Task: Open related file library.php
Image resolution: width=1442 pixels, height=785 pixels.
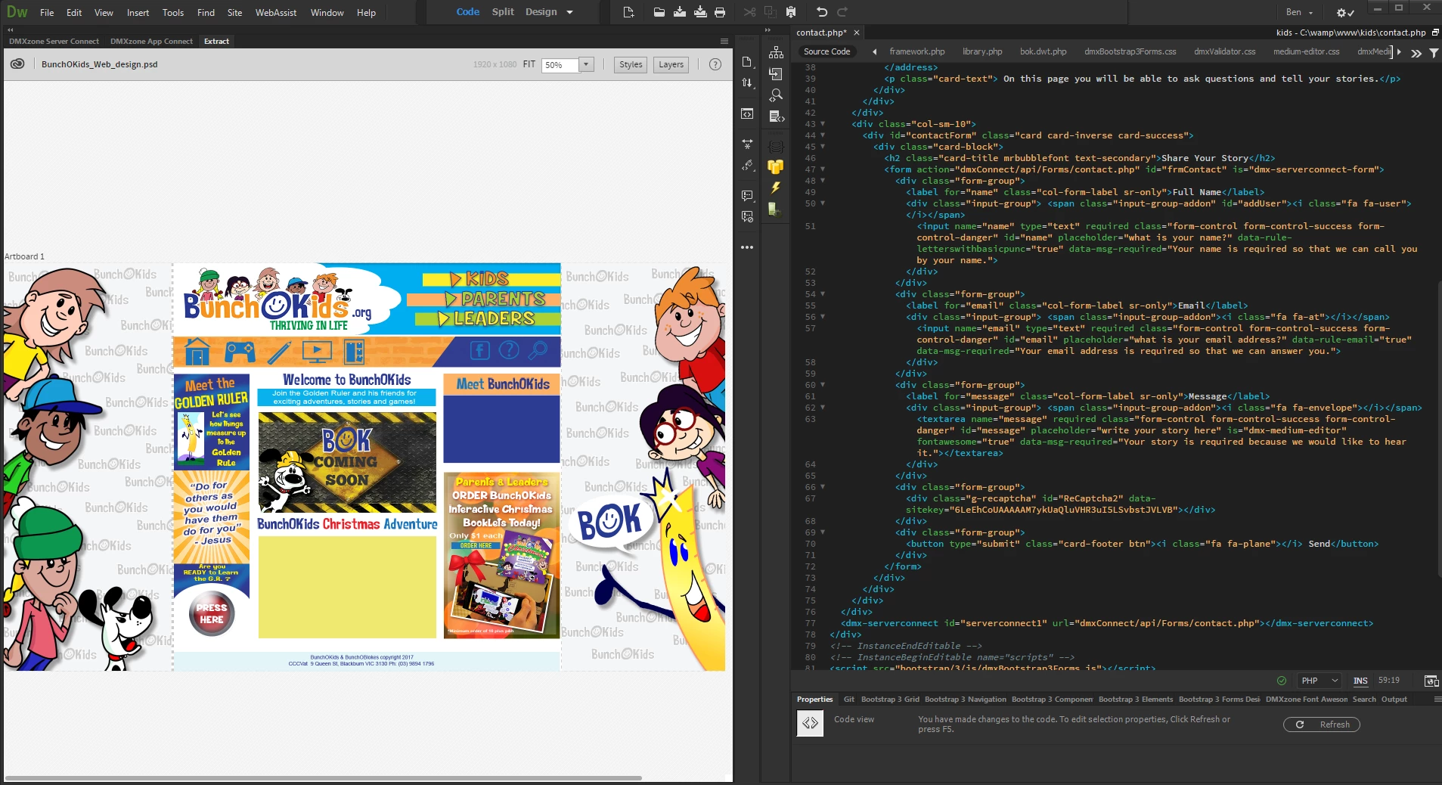Action: (982, 51)
